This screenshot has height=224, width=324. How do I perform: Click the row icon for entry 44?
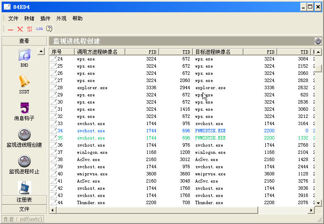coord(54,202)
